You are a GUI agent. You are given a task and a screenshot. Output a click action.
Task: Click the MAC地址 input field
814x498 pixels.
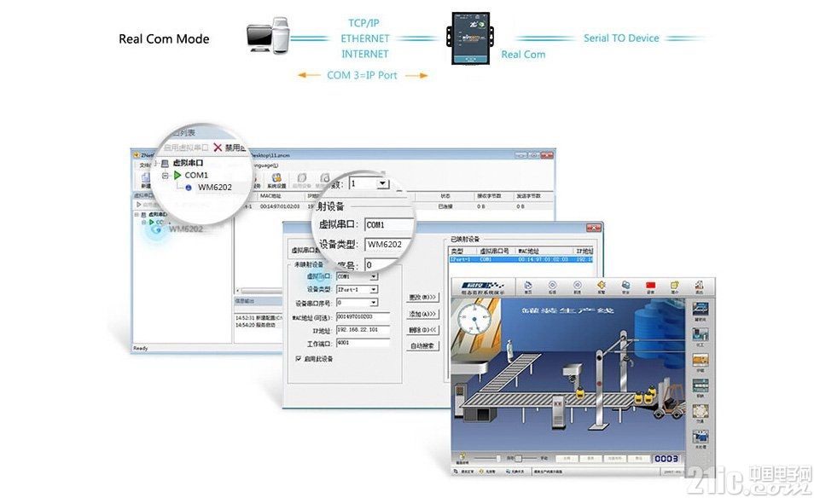click(363, 316)
